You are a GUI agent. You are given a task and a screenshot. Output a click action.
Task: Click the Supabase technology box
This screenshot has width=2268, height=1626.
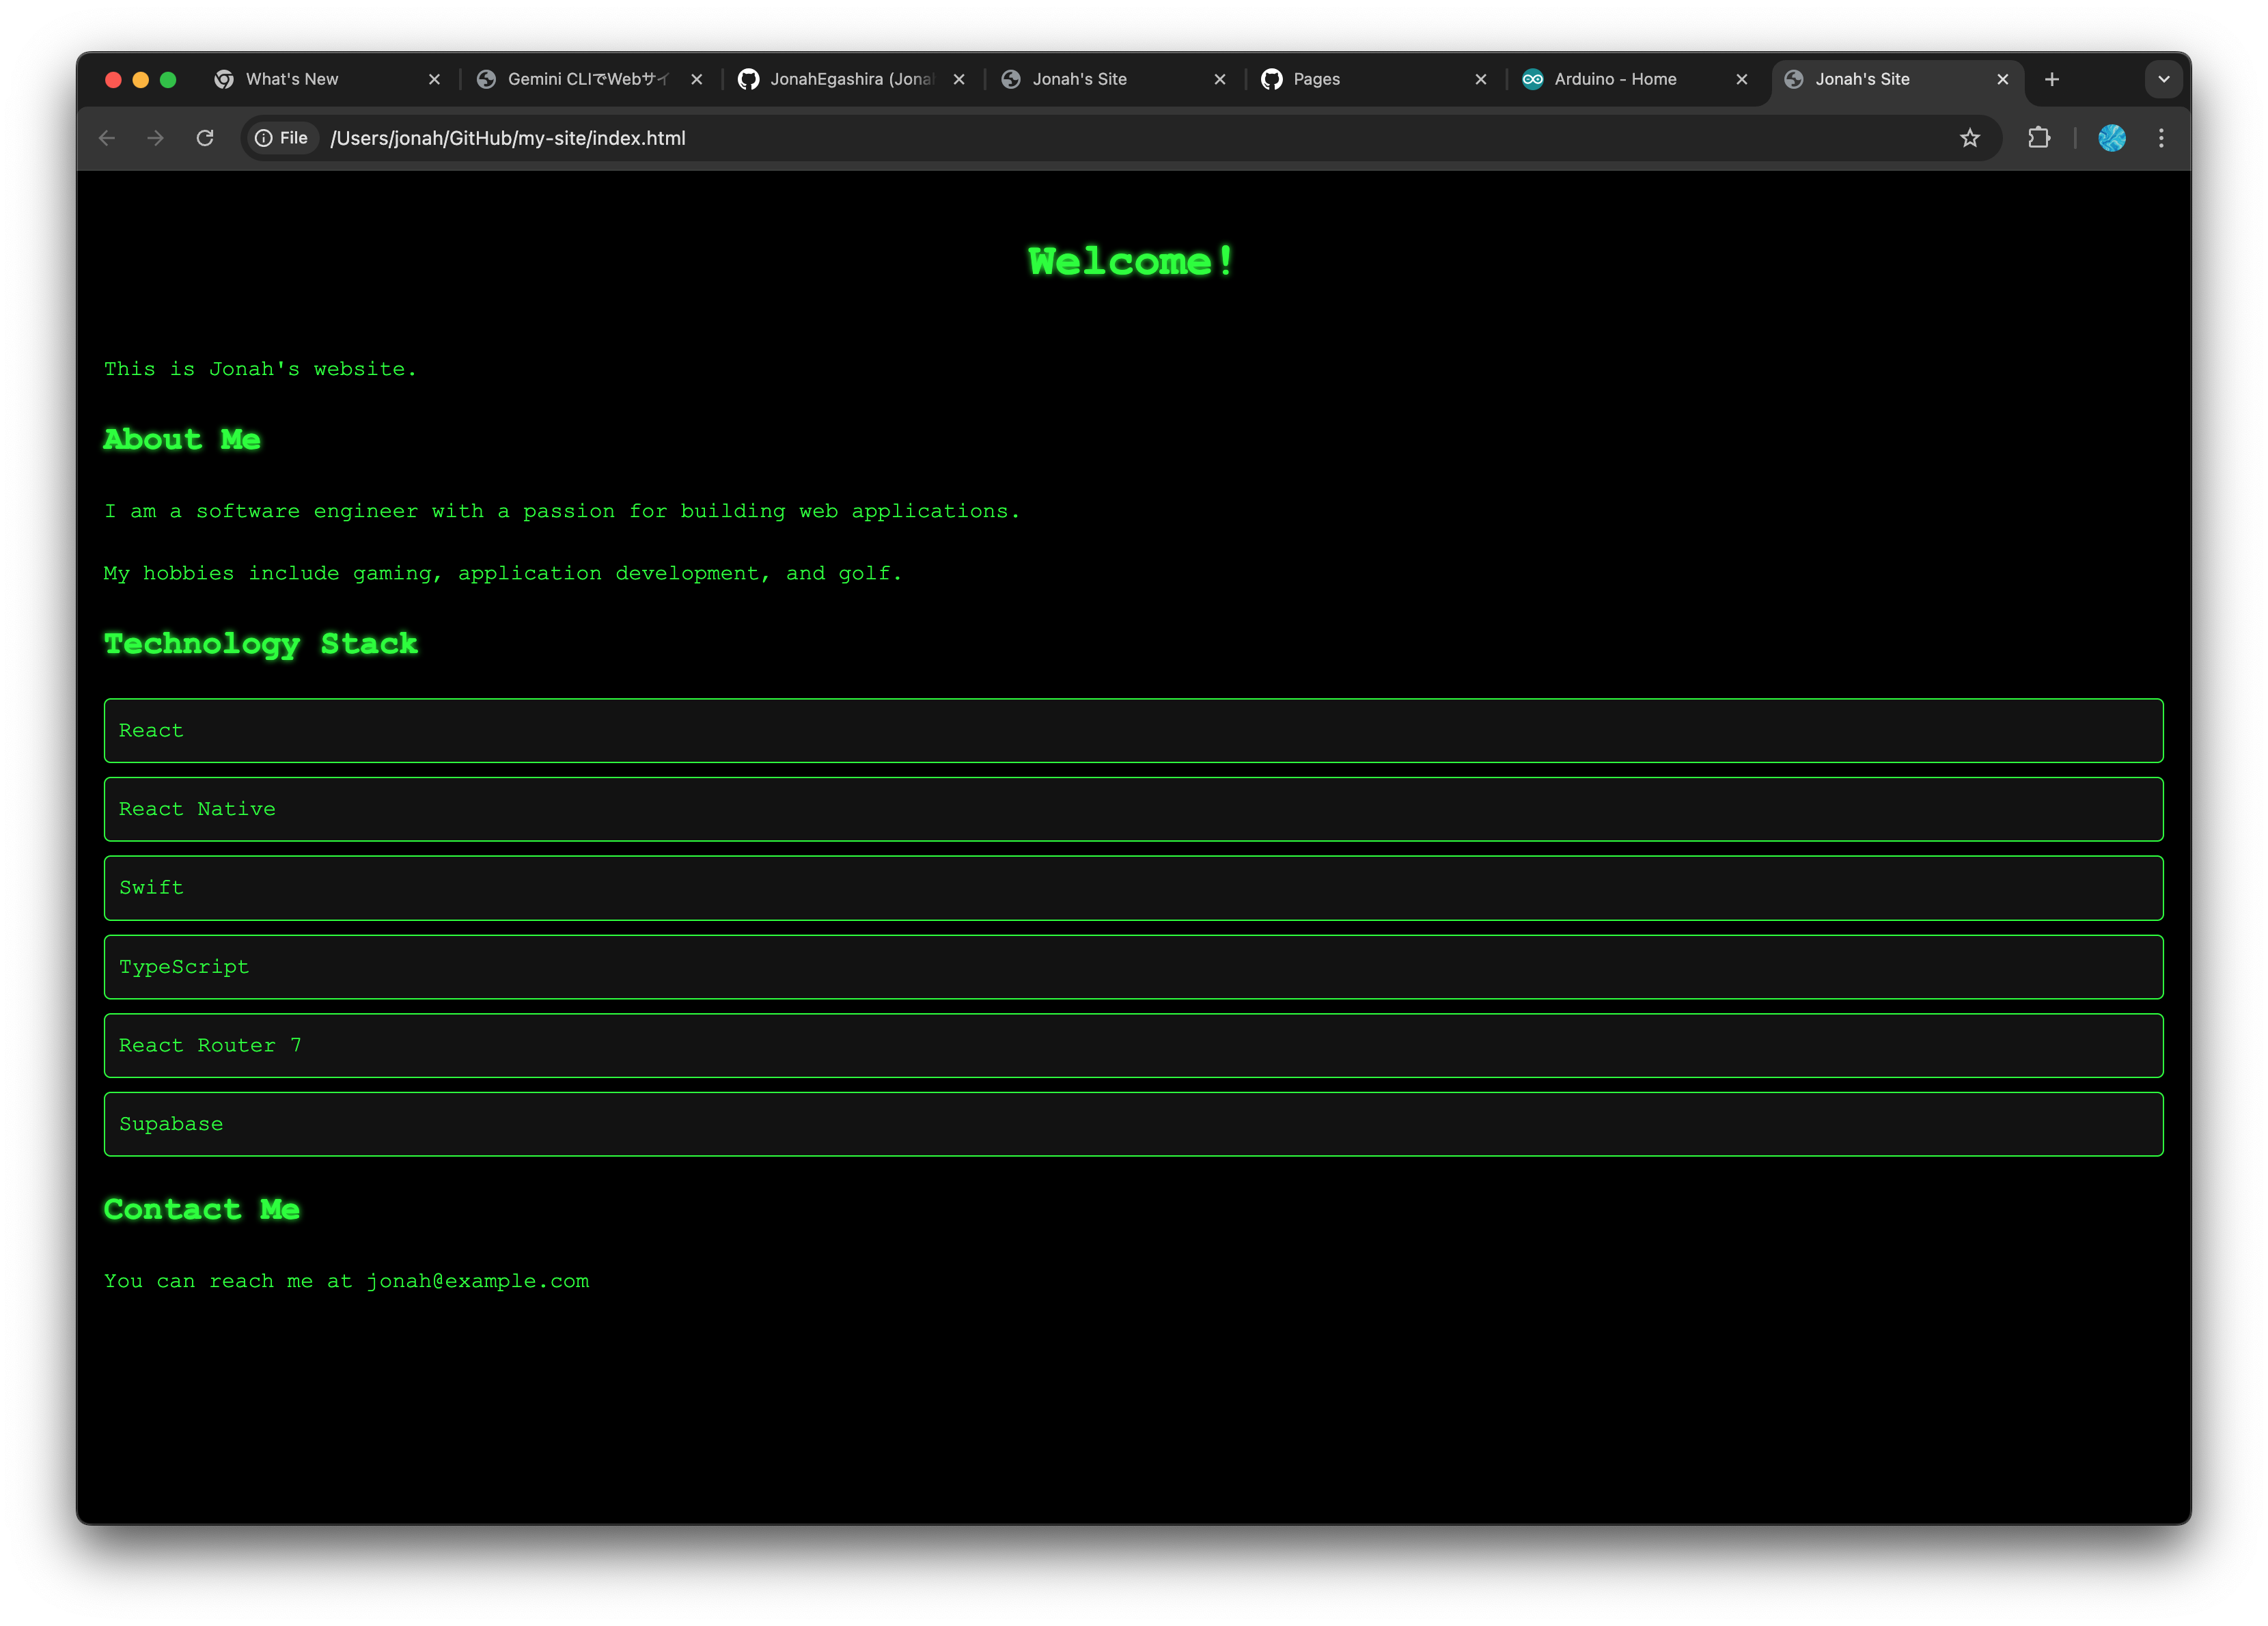coord(1133,1124)
